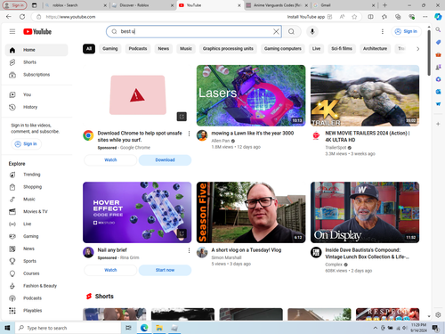The height and width of the screenshot is (334, 445).
Task: Open a new browser tab
Action: click(384, 5)
